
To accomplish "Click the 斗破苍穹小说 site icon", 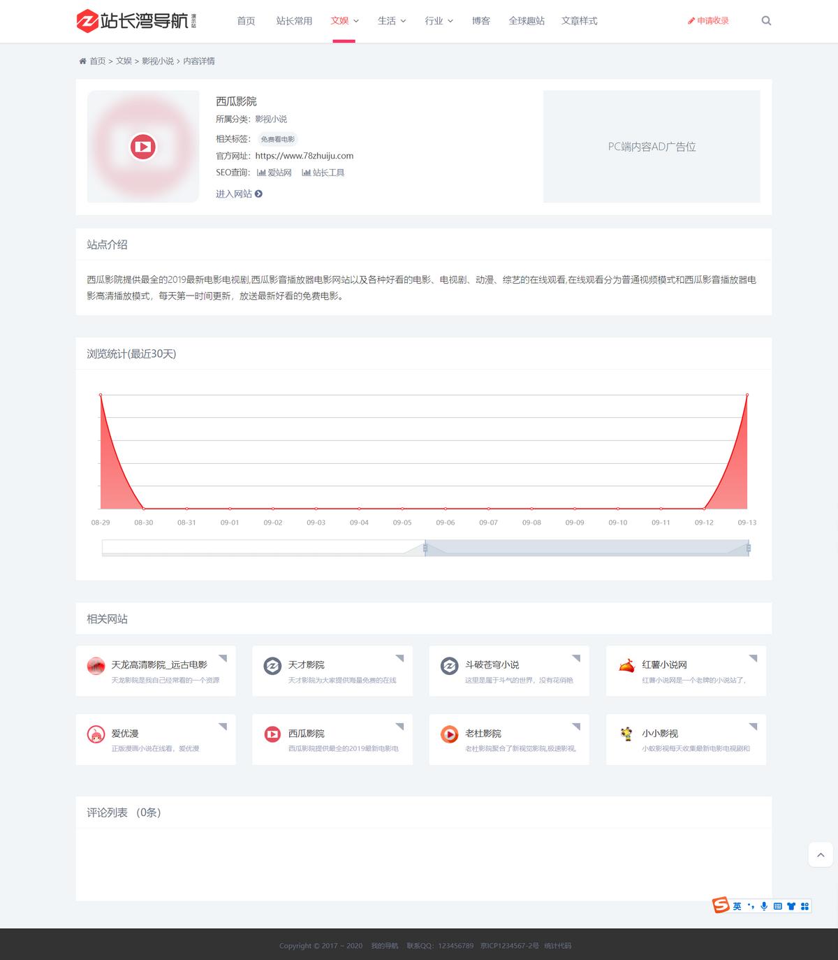I will point(449,666).
